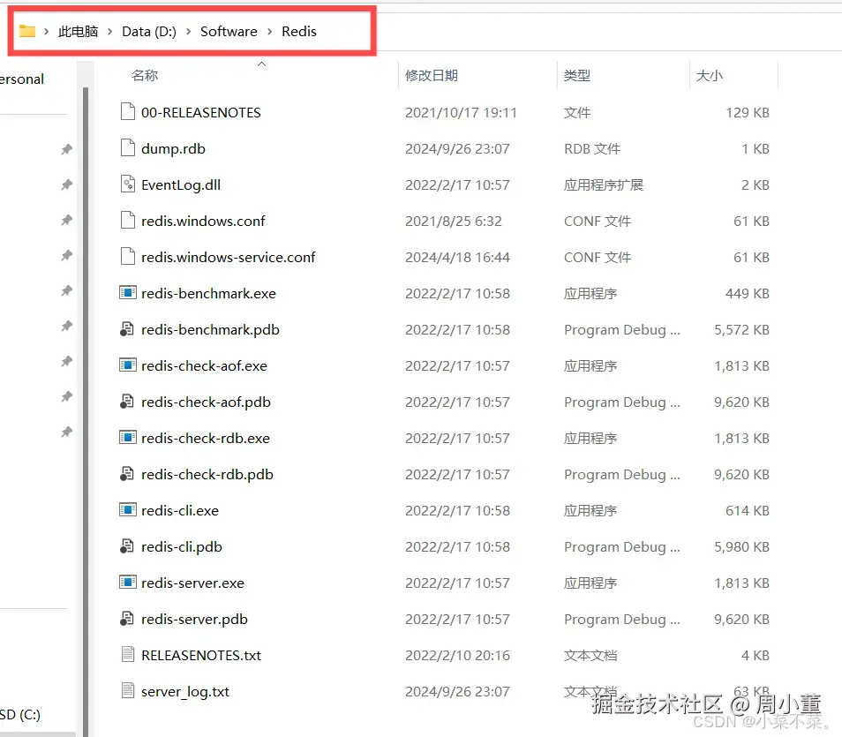This screenshot has width=842, height=737.
Task: Click the redis-check-aof.pdb debug file icon
Action: click(x=127, y=402)
